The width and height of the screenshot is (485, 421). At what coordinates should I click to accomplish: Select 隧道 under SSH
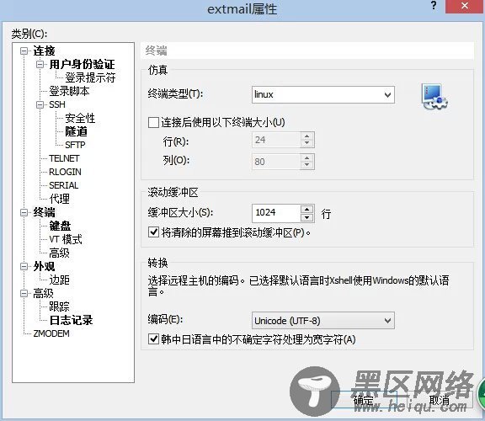(76, 131)
